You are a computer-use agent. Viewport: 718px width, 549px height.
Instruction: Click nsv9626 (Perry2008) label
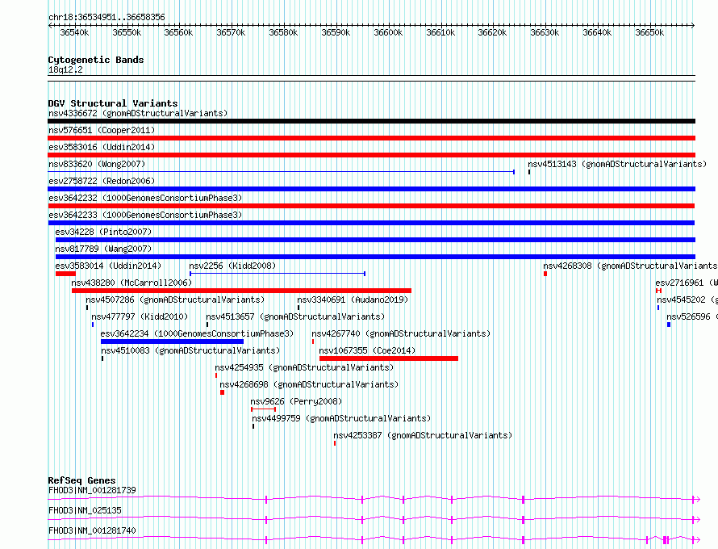pos(296,401)
